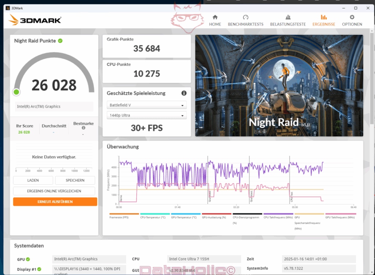Toggle the purple CPU Taktfrequenz legend swatch
The image size is (375, 275).
tap(278, 214)
